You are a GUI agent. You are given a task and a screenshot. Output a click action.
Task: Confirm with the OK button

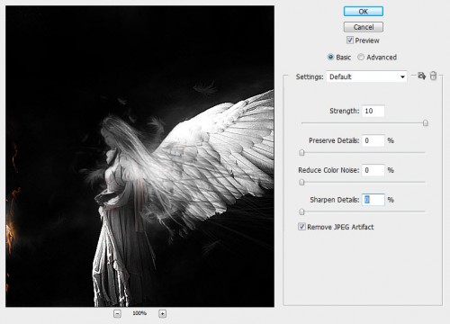[364, 12]
